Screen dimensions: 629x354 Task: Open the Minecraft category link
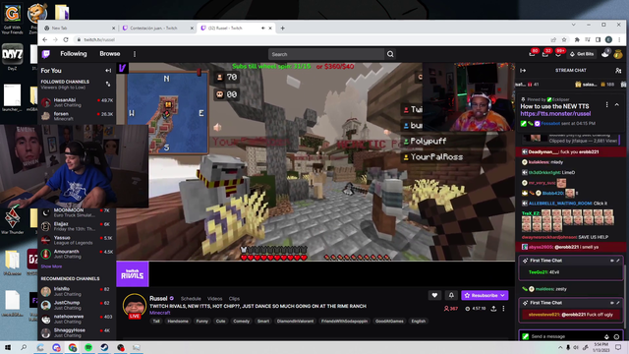(159, 313)
